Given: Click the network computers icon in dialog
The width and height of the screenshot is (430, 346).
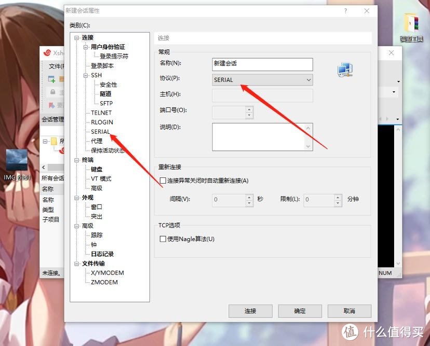Looking at the screenshot, I should [345, 70].
